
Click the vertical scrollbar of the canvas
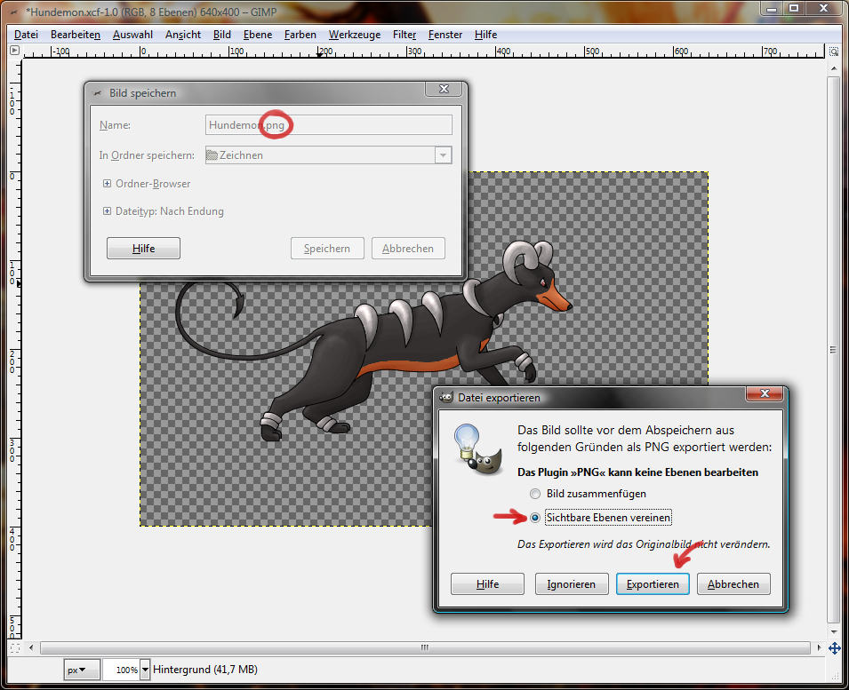(833, 350)
